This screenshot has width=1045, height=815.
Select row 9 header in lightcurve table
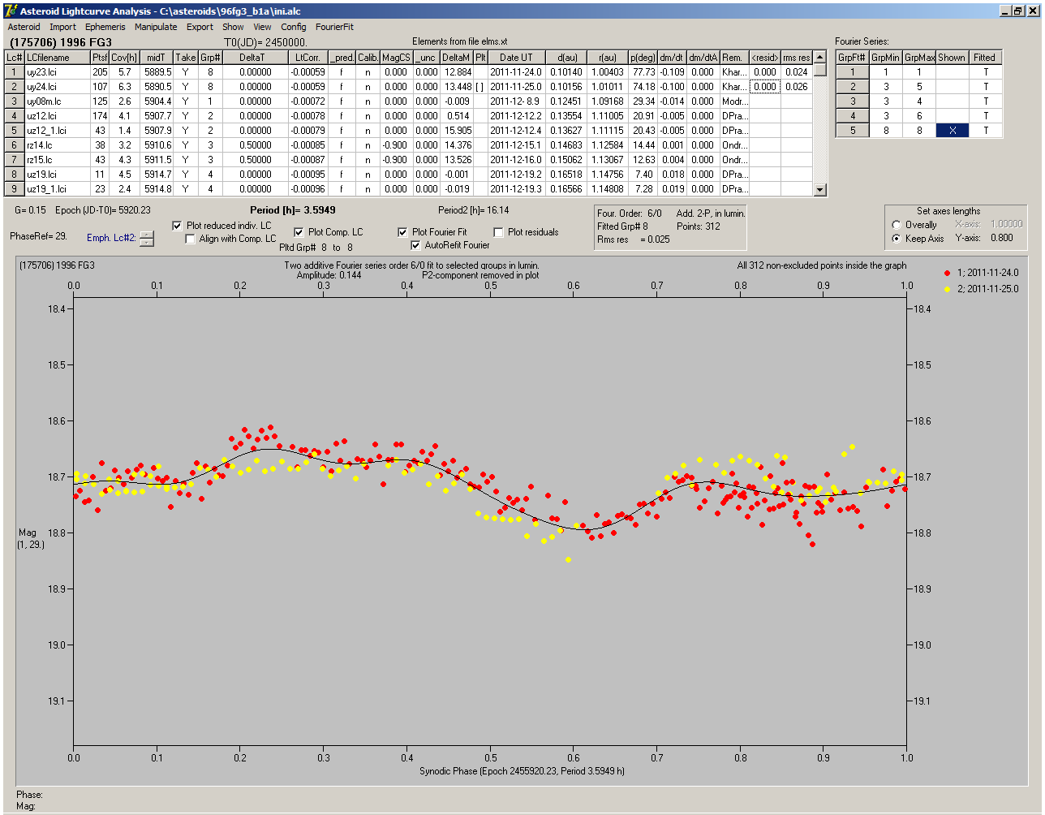point(15,189)
